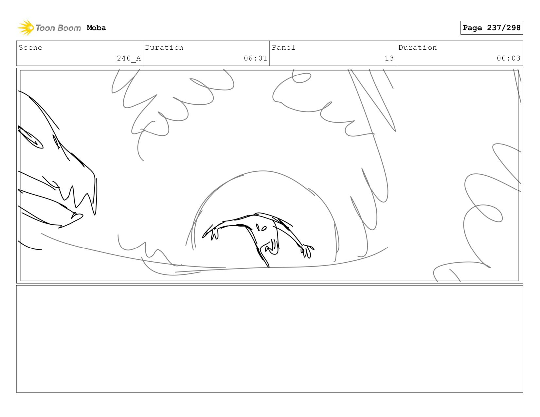Click the 'Scene' header label
The image size is (540, 417).
click(30, 48)
